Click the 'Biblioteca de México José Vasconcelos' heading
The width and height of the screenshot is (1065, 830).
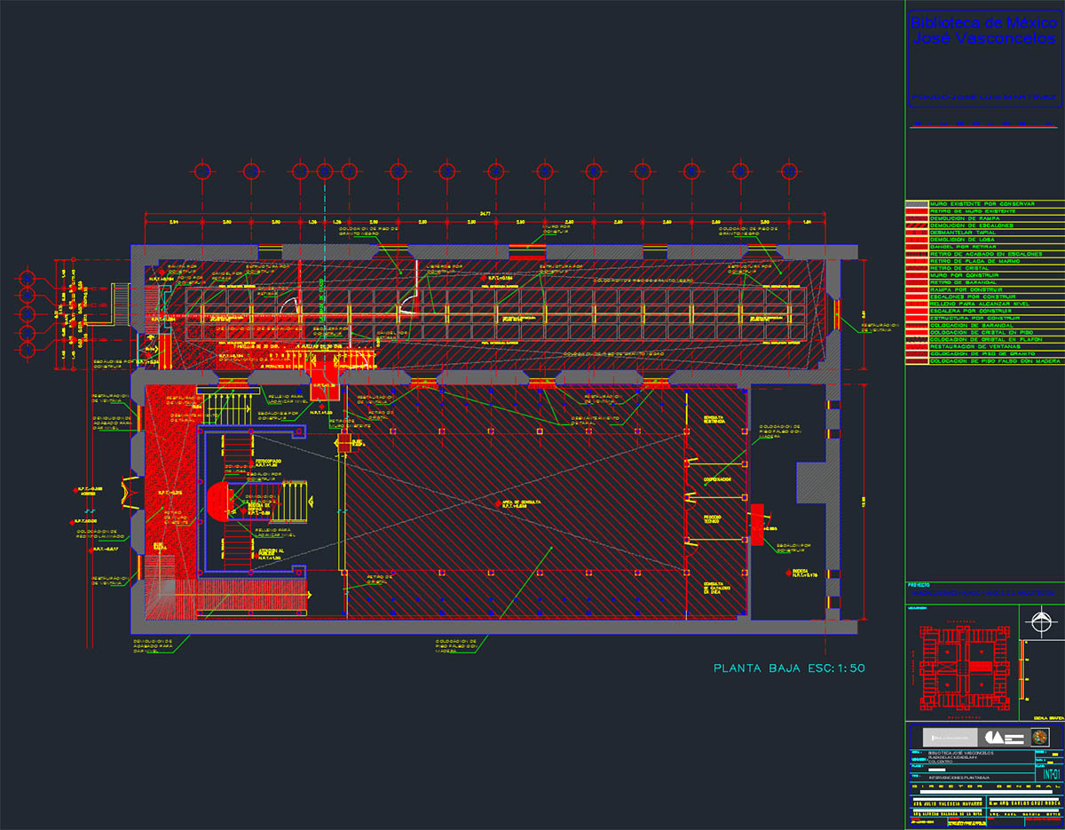point(983,32)
